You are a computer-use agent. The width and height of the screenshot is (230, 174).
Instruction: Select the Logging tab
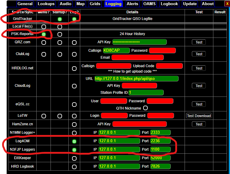tap(113, 4)
